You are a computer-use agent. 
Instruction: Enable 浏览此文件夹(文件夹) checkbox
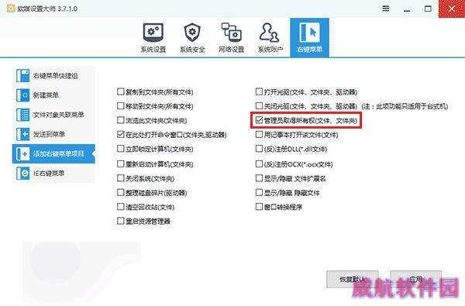[x=120, y=120]
